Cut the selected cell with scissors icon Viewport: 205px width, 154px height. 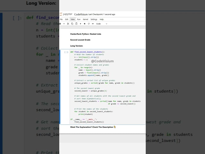68,24
